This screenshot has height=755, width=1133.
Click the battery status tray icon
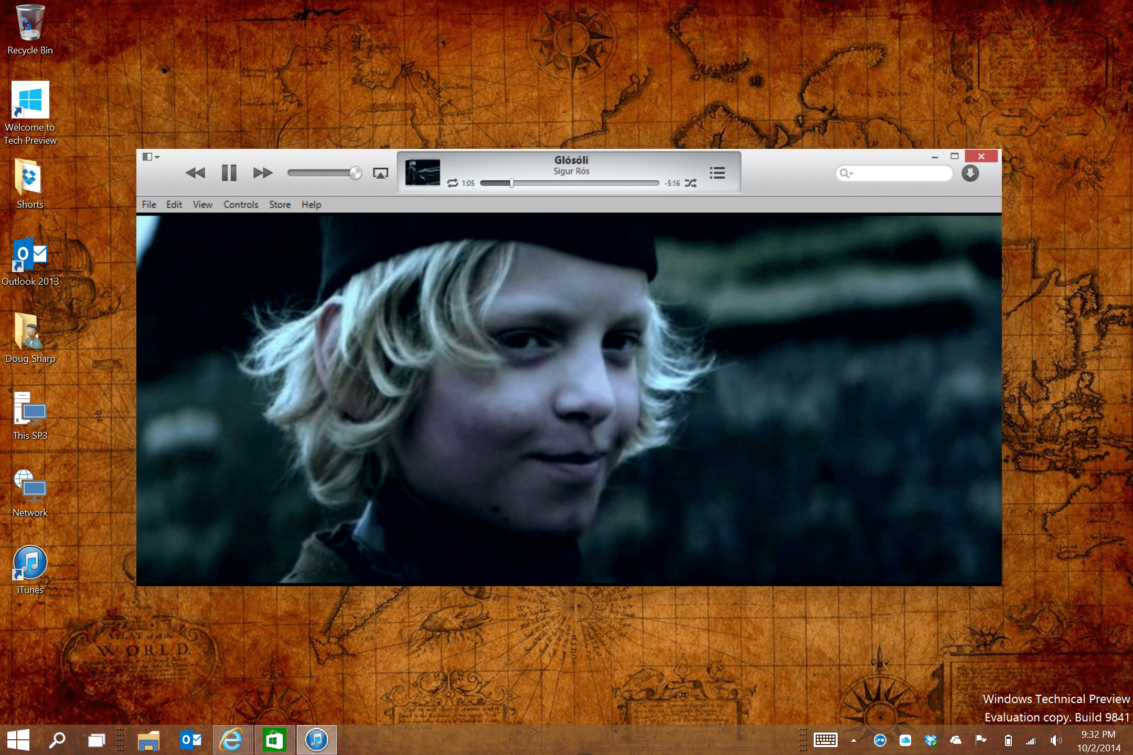1008,740
